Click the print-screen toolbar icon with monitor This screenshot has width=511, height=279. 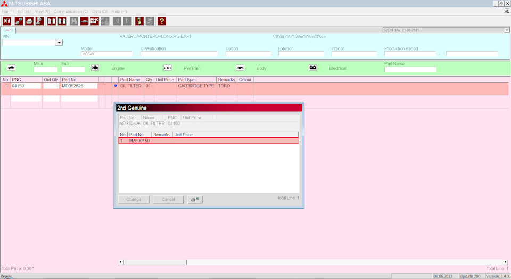point(19,21)
